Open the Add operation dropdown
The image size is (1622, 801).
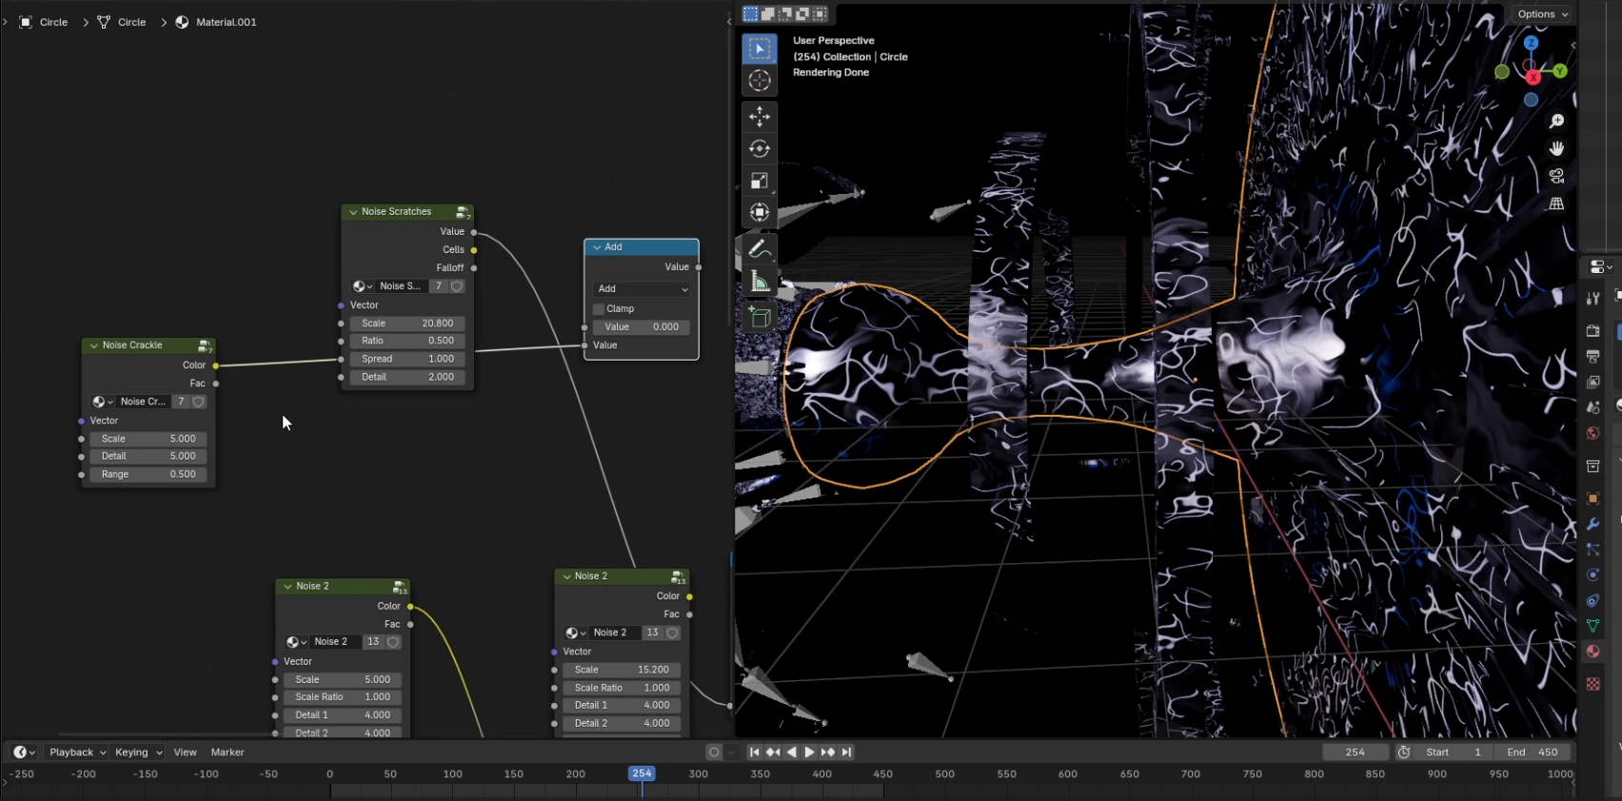[x=642, y=289]
